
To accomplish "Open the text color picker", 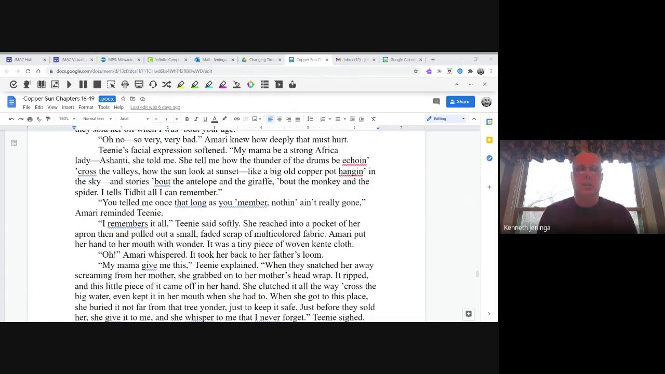I will point(215,119).
